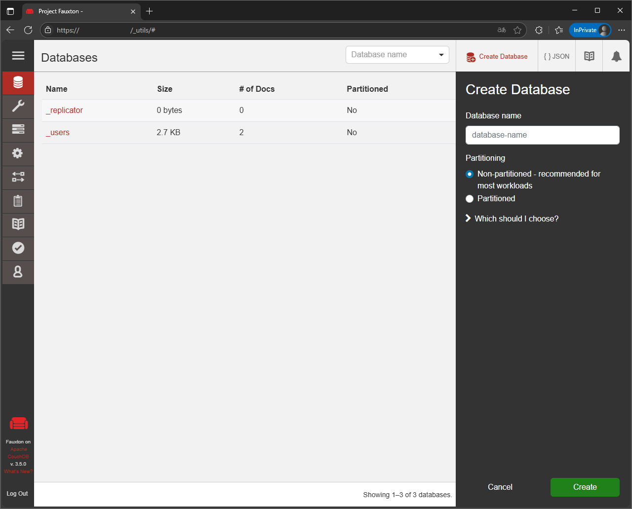
Task: Select Partitioned radio option
Action: pos(470,199)
